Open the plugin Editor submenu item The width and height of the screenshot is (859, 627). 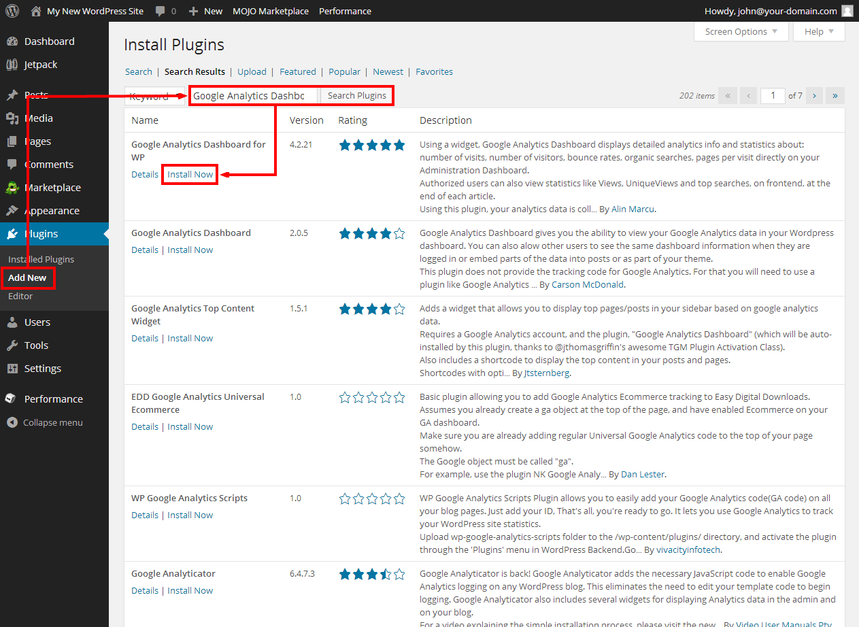(x=20, y=296)
